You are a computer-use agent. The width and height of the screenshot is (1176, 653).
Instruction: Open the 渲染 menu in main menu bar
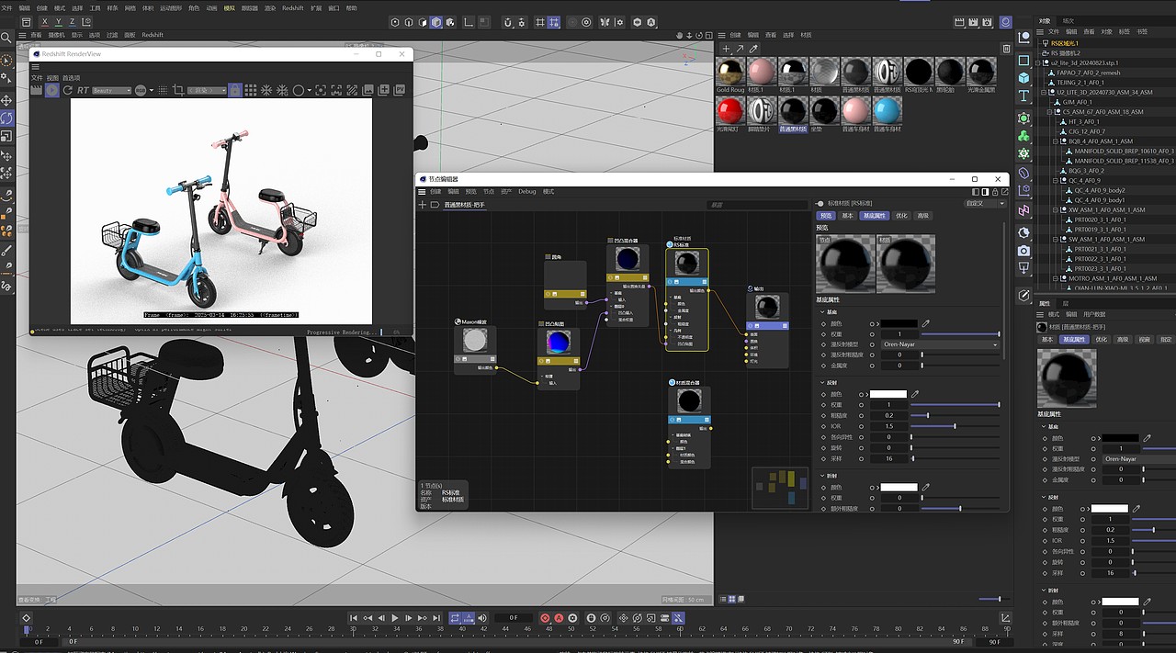270,7
